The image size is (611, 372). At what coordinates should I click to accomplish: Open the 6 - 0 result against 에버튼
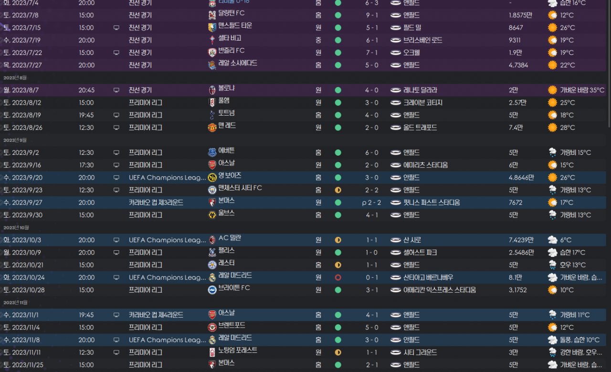372,153
